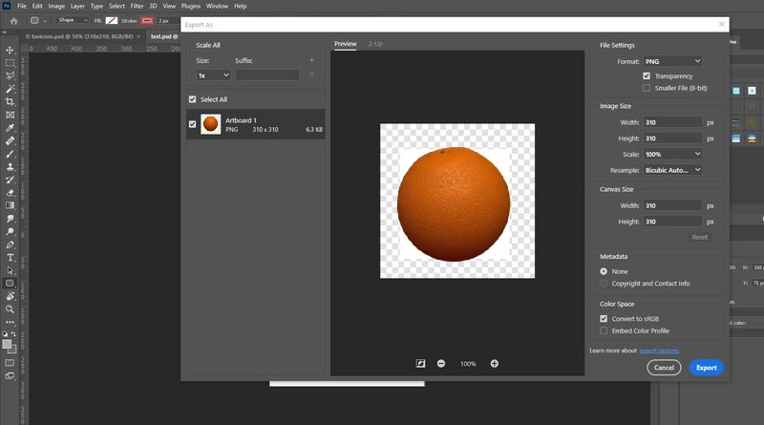Select the Pen tool
Screen dimensions: 764x425
pos(10,244)
